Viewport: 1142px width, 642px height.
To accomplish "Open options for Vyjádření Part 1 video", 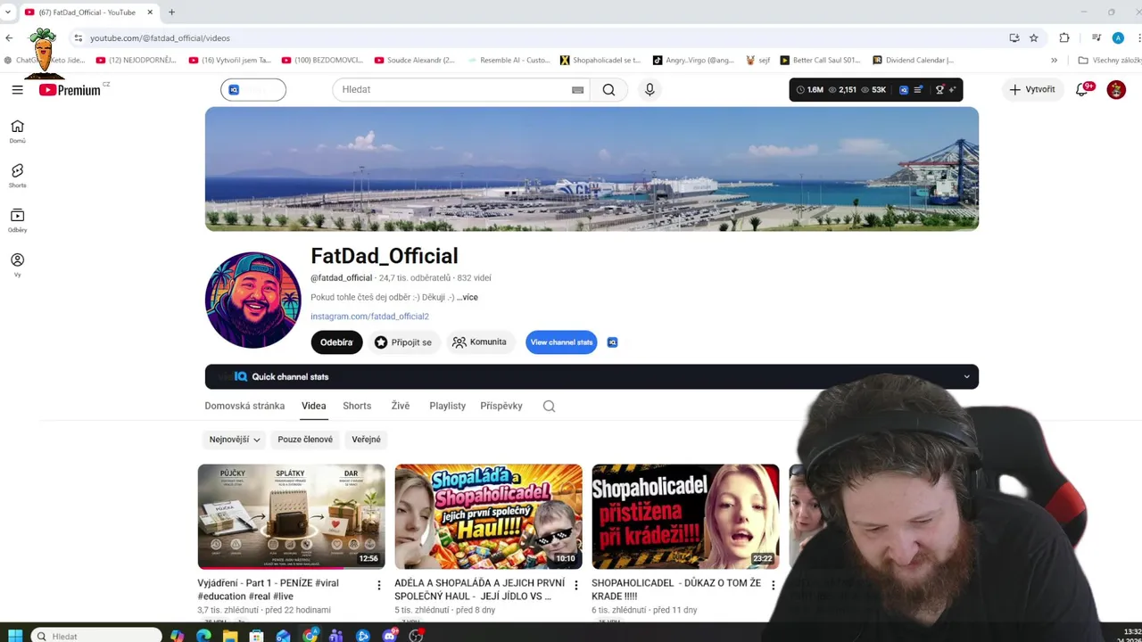I will (379, 586).
